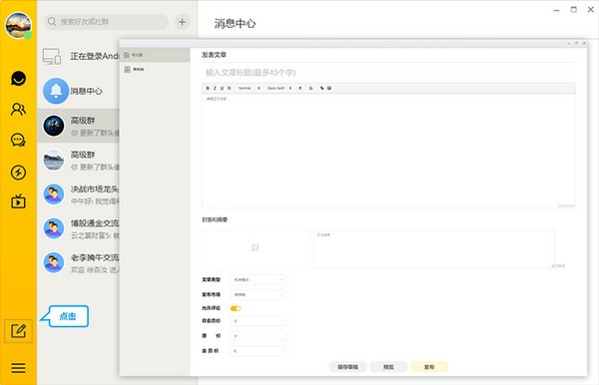Open the 消息中心 bell entry in chat list
Image resolution: width=599 pixels, height=385 pixels.
click(x=78, y=91)
